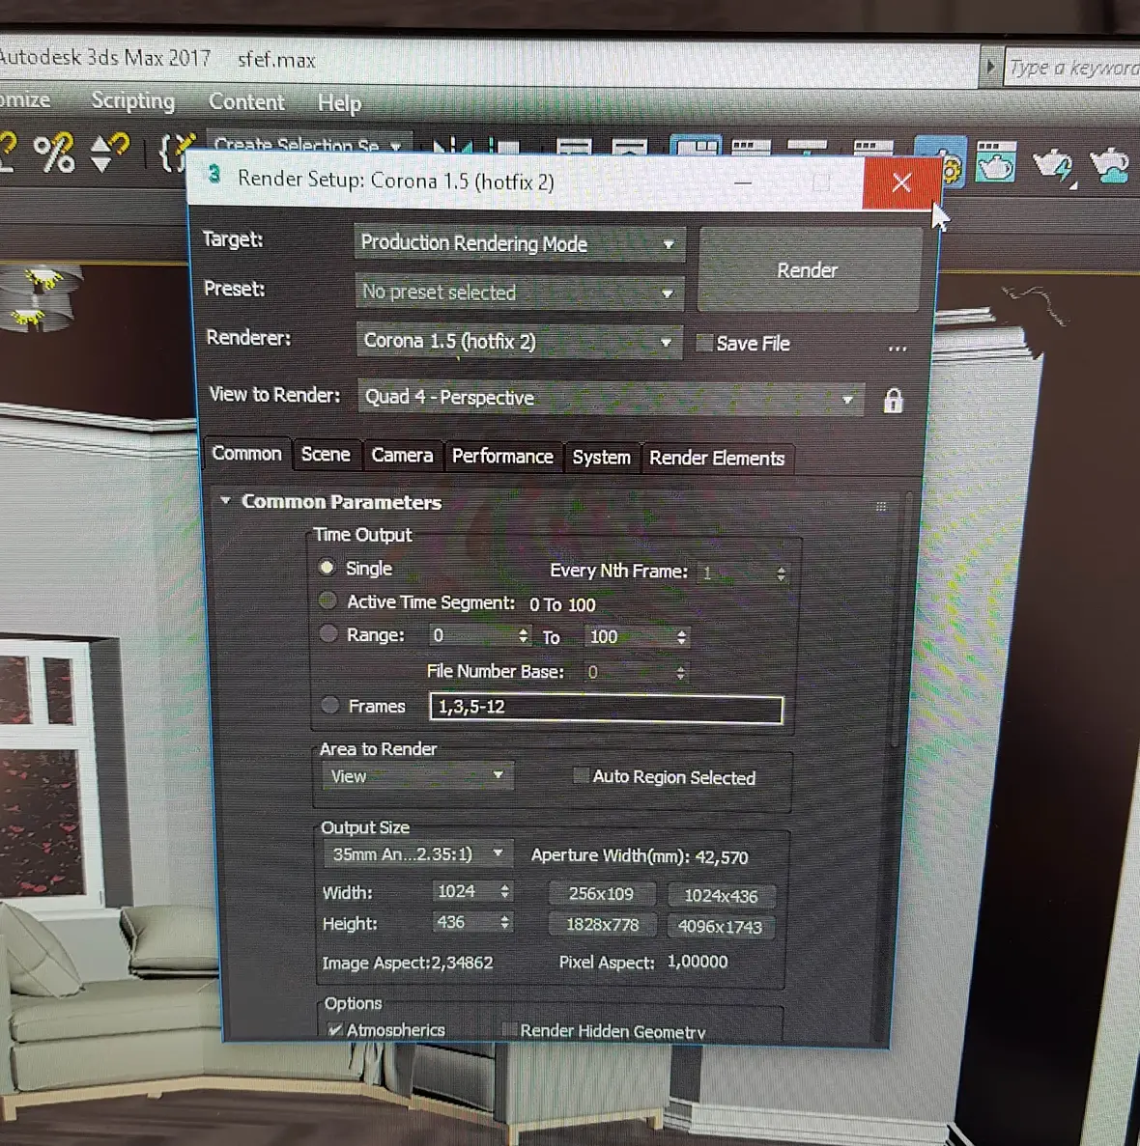Select the Range radio button

point(328,633)
